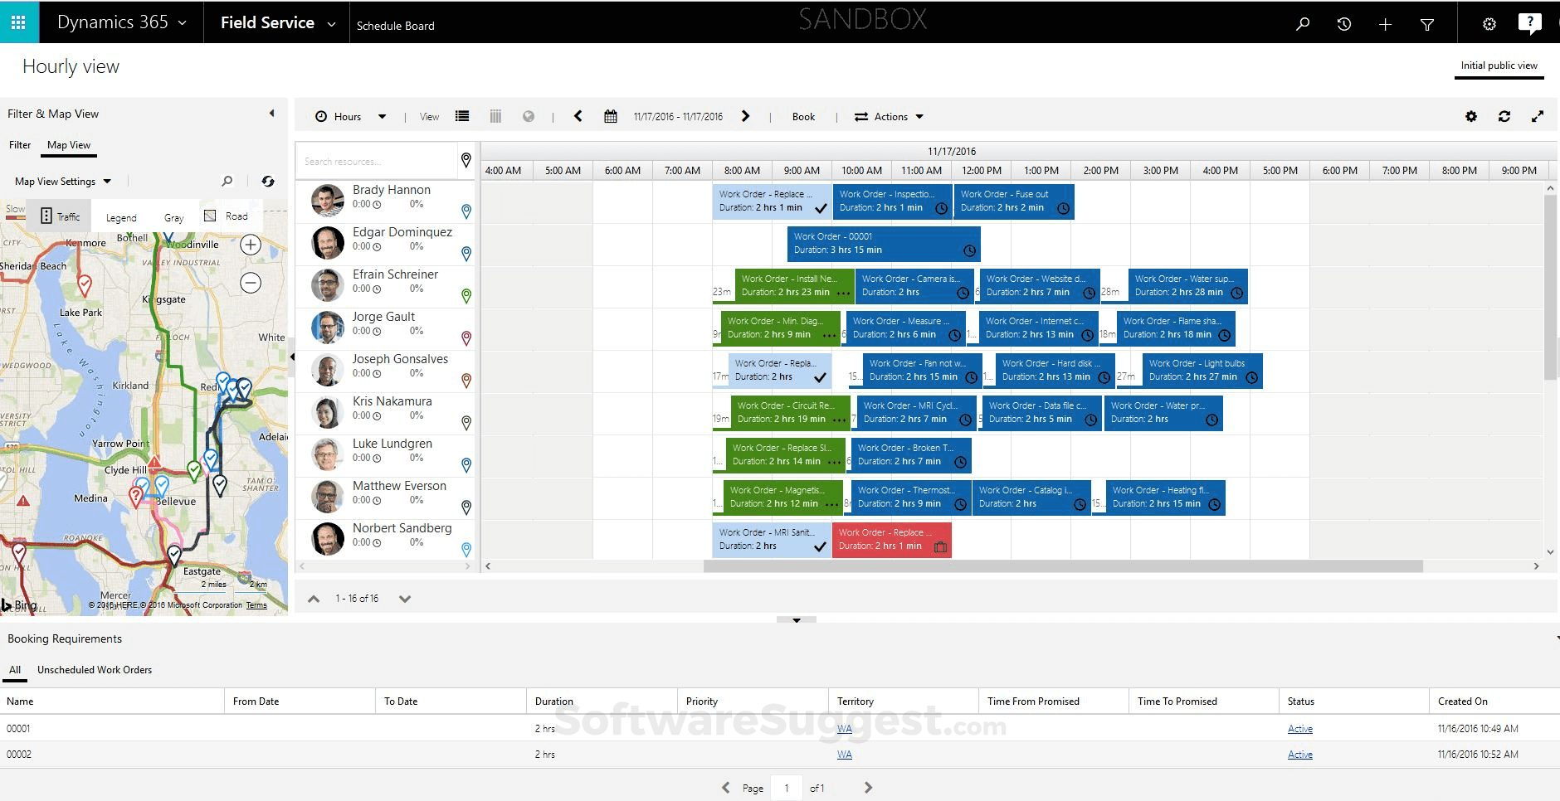Viewport: 1560px width, 801px height.
Task: Click the Book button
Action: pyautogui.click(x=802, y=116)
